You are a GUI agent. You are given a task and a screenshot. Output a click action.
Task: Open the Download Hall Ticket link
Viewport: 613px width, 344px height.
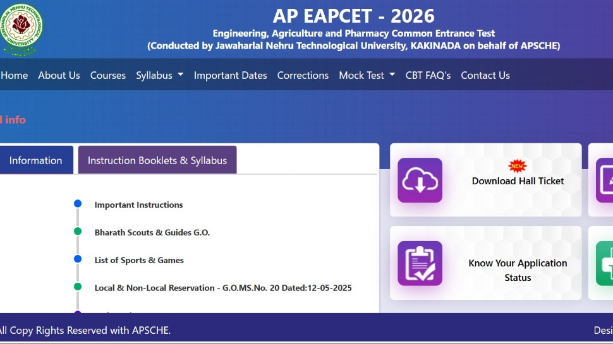pyautogui.click(x=518, y=181)
